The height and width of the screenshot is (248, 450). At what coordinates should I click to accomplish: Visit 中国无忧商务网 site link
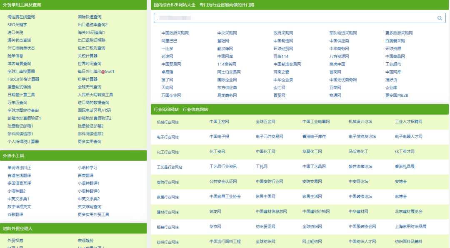coord(343,80)
